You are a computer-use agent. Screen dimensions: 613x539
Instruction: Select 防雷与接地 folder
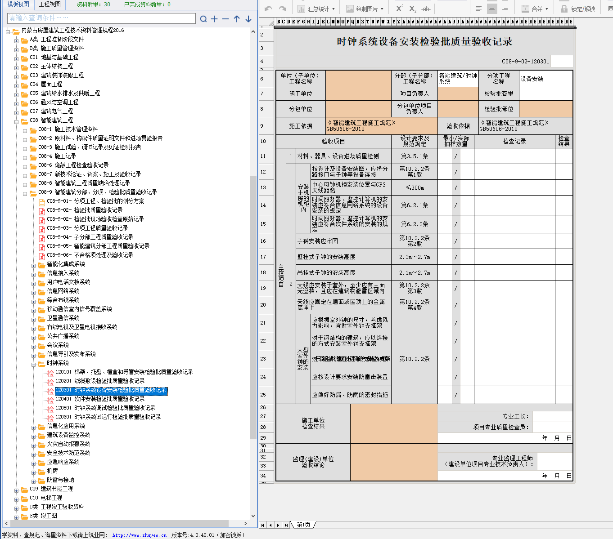click(60, 480)
